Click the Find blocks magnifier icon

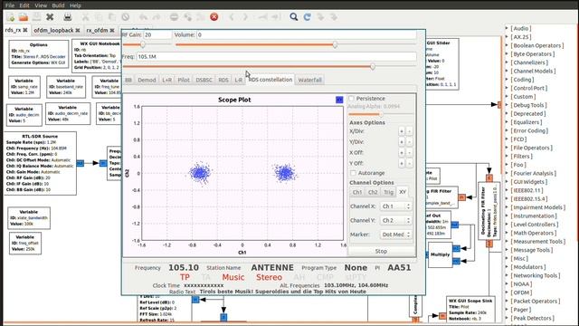click(293, 17)
